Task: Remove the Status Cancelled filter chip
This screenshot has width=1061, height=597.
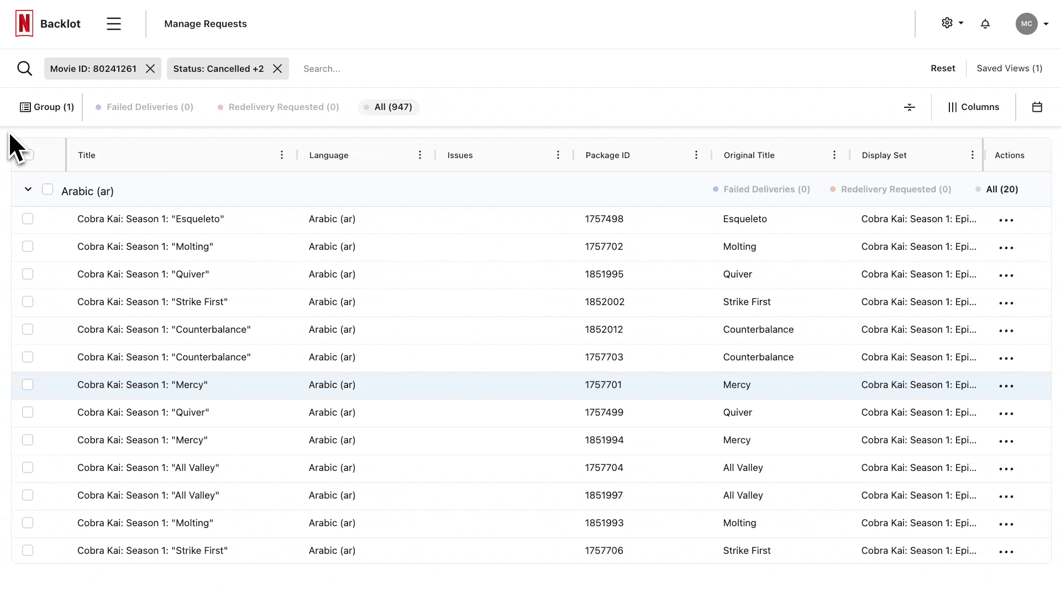Action: pos(277,69)
